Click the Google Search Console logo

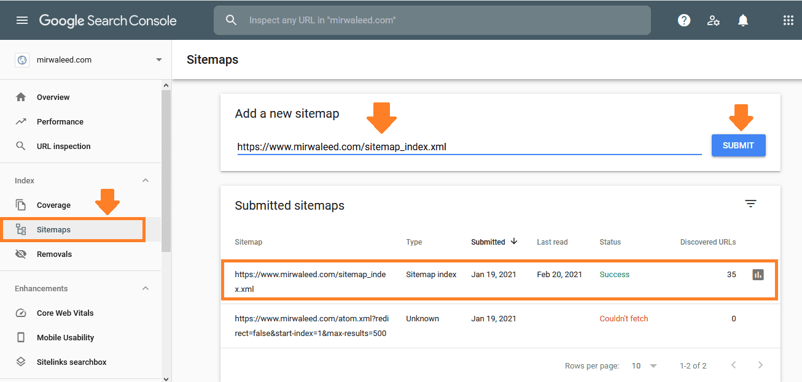[108, 20]
